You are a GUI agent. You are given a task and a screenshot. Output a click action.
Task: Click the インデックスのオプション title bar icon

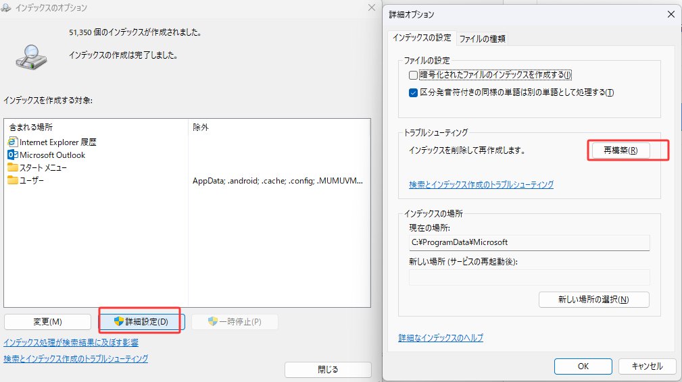[6, 8]
